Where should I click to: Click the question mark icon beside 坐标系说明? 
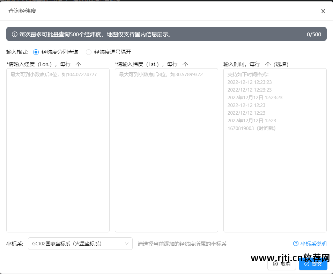tap(296, 244)
